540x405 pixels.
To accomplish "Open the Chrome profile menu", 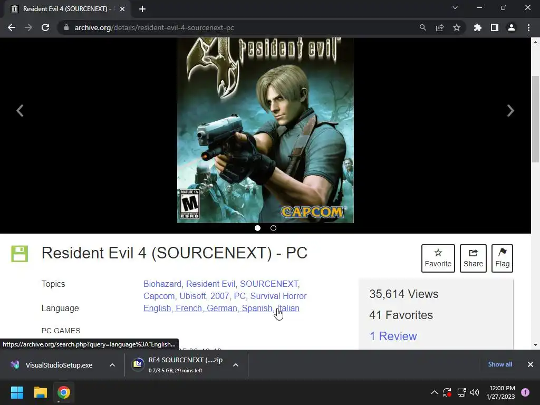I will [x=512, y=27].
